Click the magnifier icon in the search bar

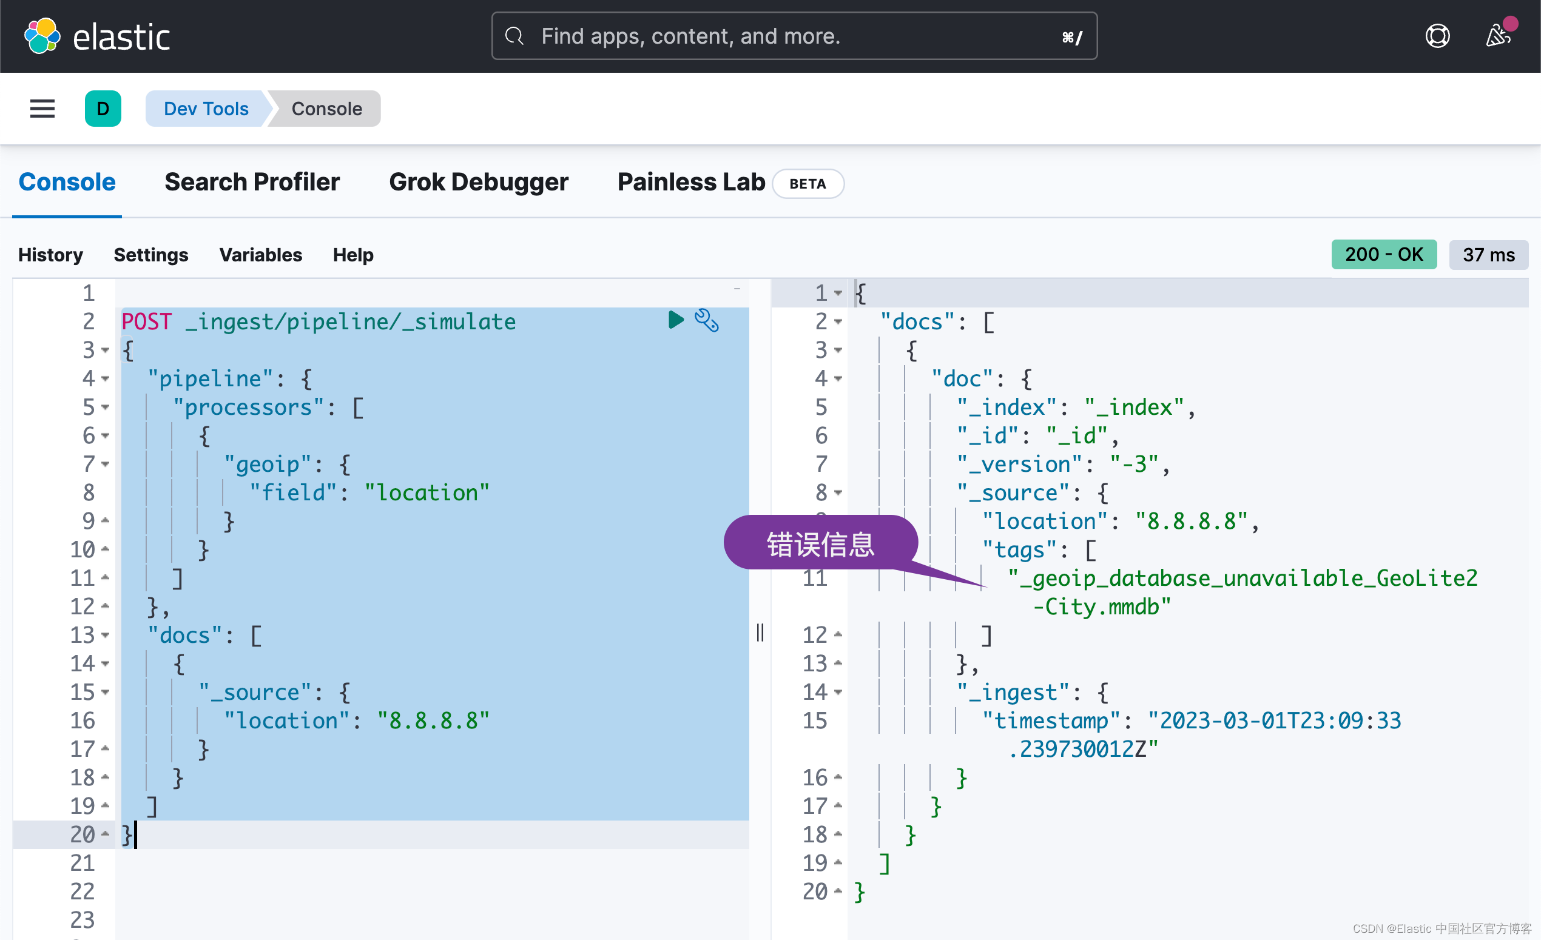(514, 36)
